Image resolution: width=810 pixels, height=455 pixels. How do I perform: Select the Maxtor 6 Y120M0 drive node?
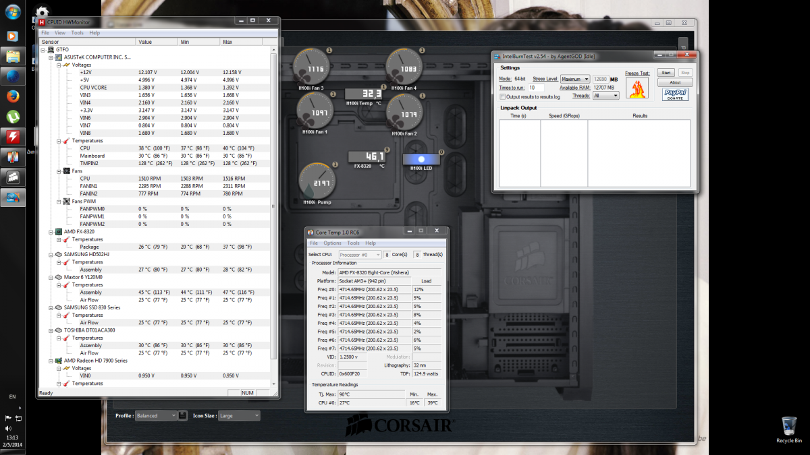[83, 277]
